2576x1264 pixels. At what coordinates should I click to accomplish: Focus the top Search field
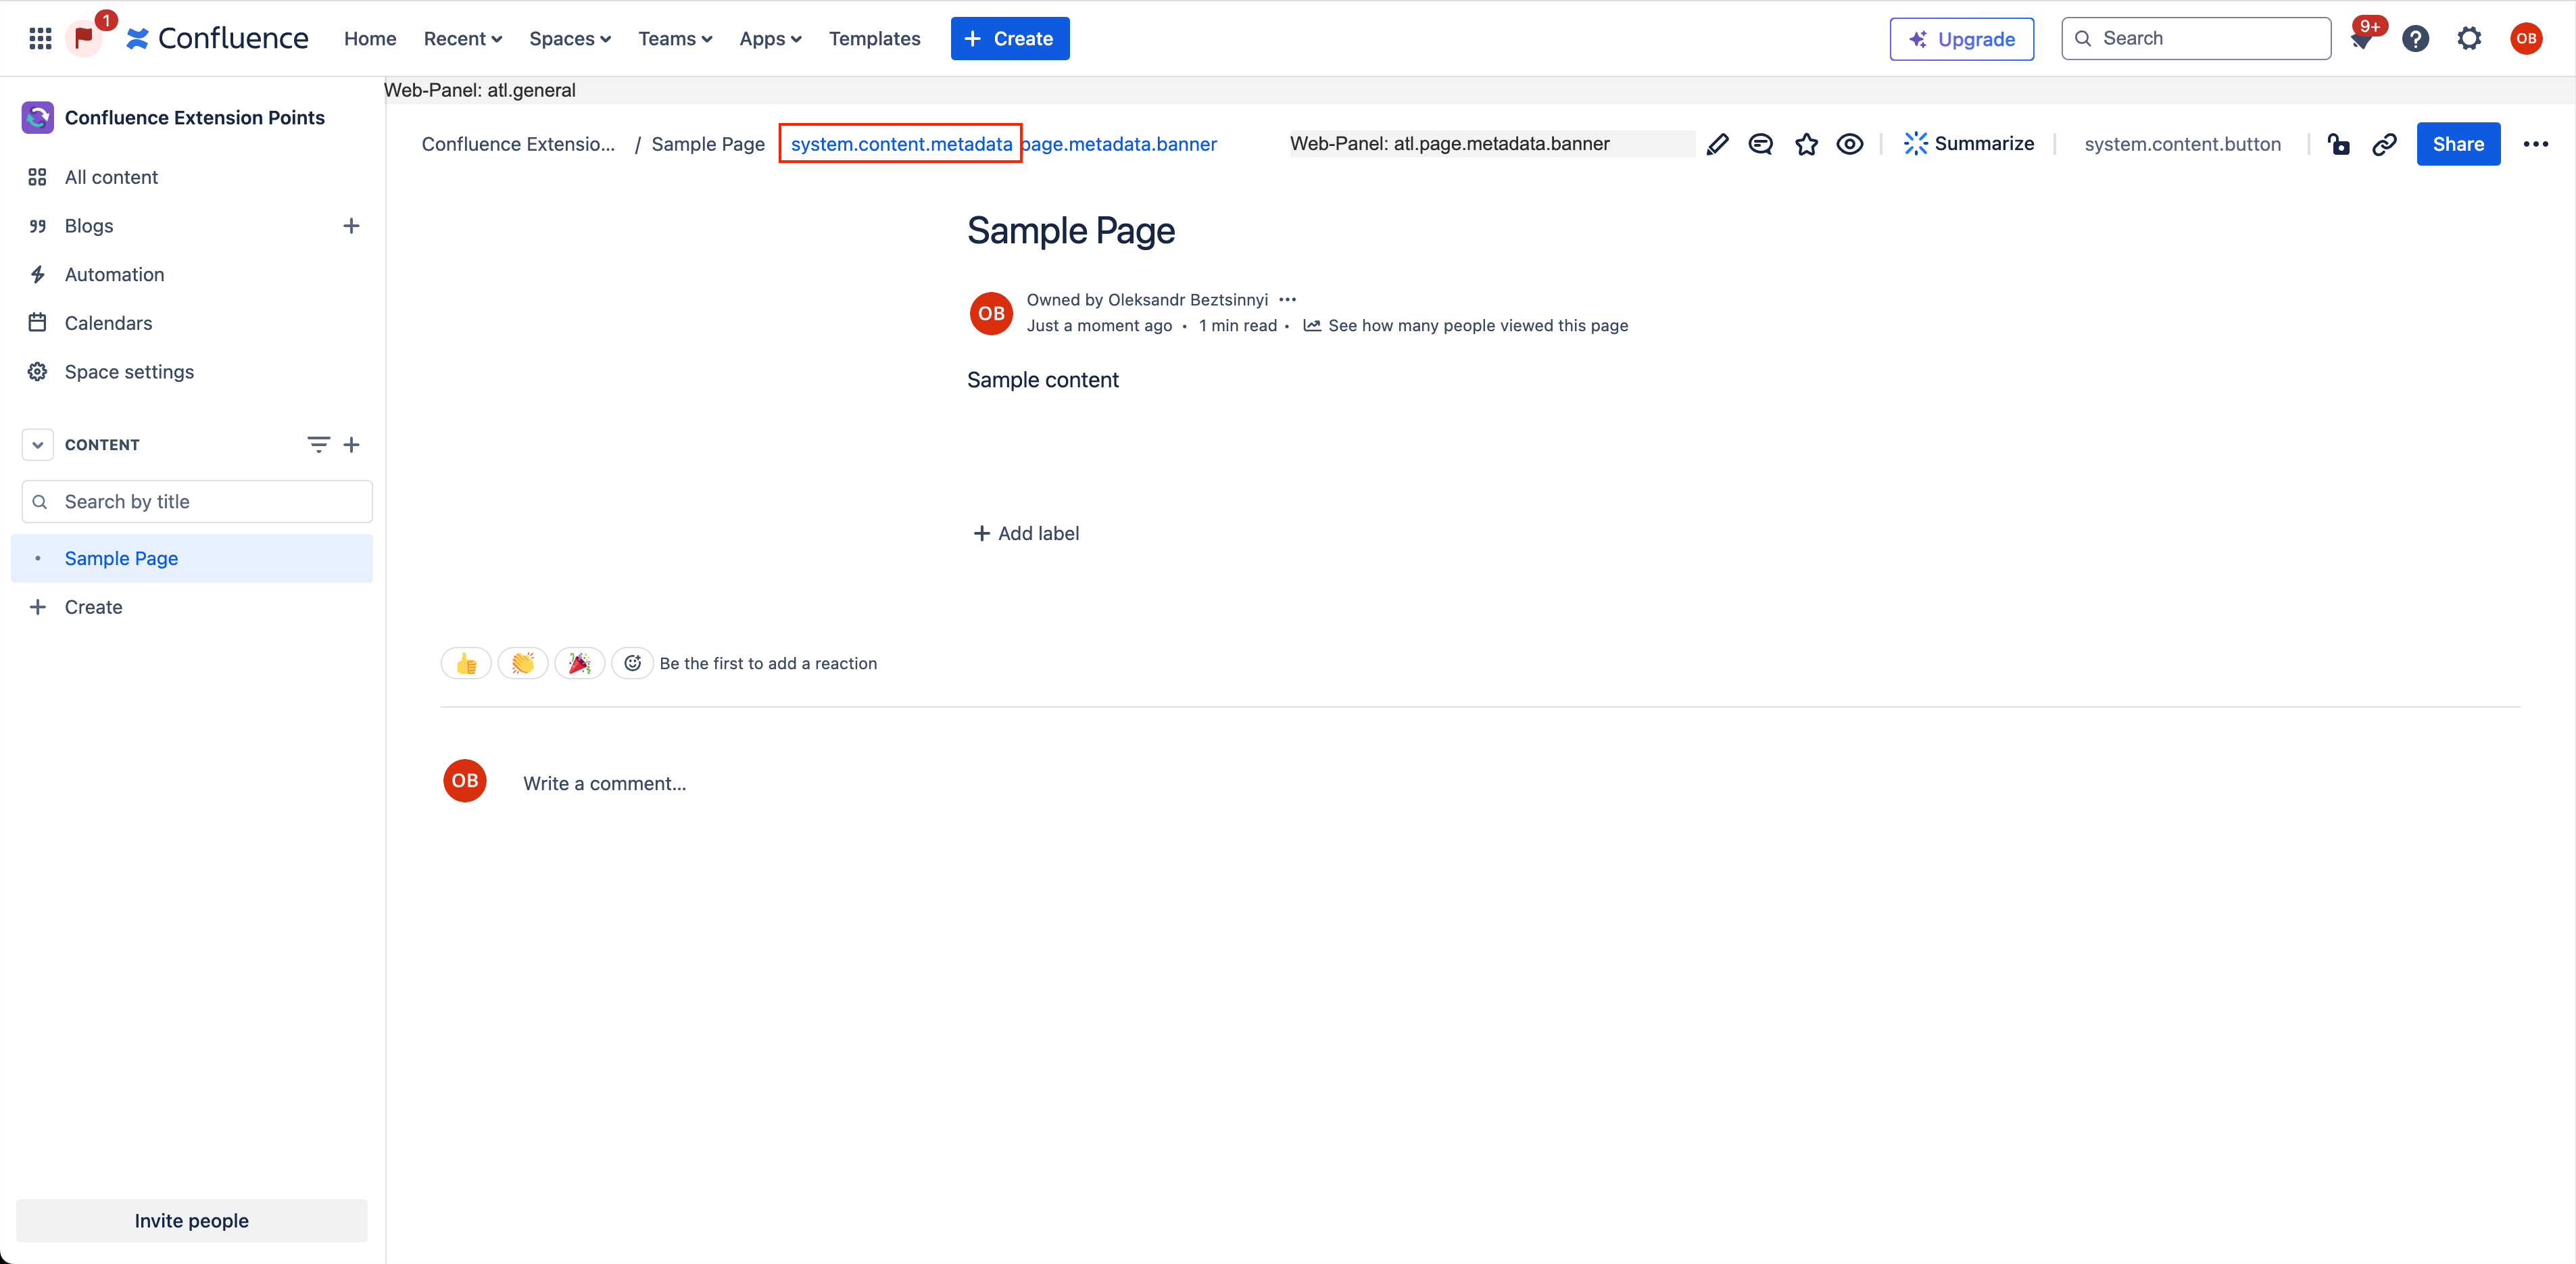[x=2195, y=38]
